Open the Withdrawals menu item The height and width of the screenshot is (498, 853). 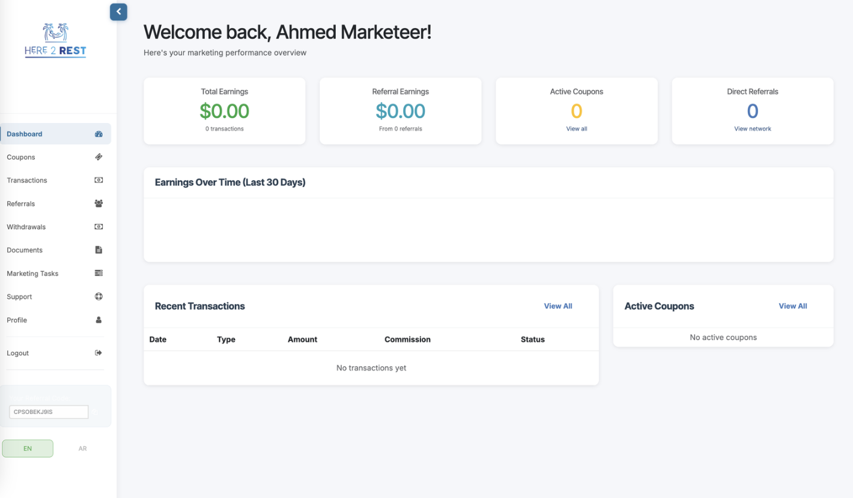click(x=26, y=227)
